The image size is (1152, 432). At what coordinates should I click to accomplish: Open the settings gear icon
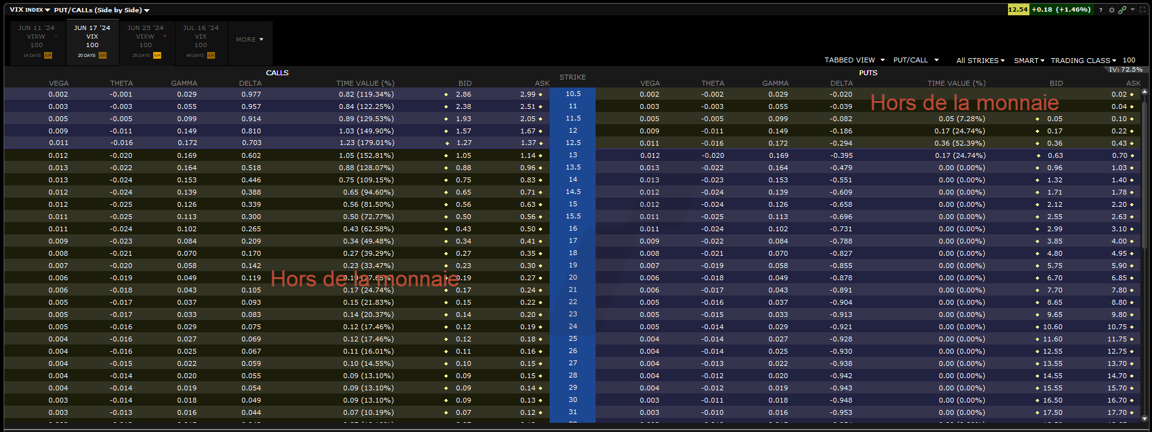click(x=1112, y=10)
